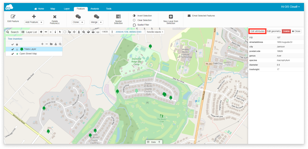Open the Clone dropdown arrow

pos(82,22)
